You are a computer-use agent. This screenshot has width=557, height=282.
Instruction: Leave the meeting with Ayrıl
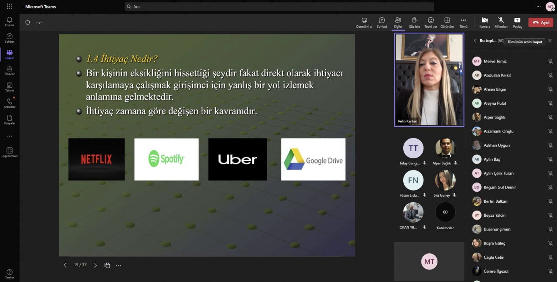coord(541,23)
